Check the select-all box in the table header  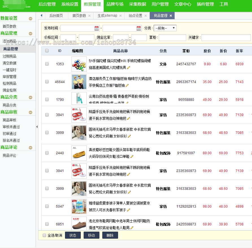[47, 50]
